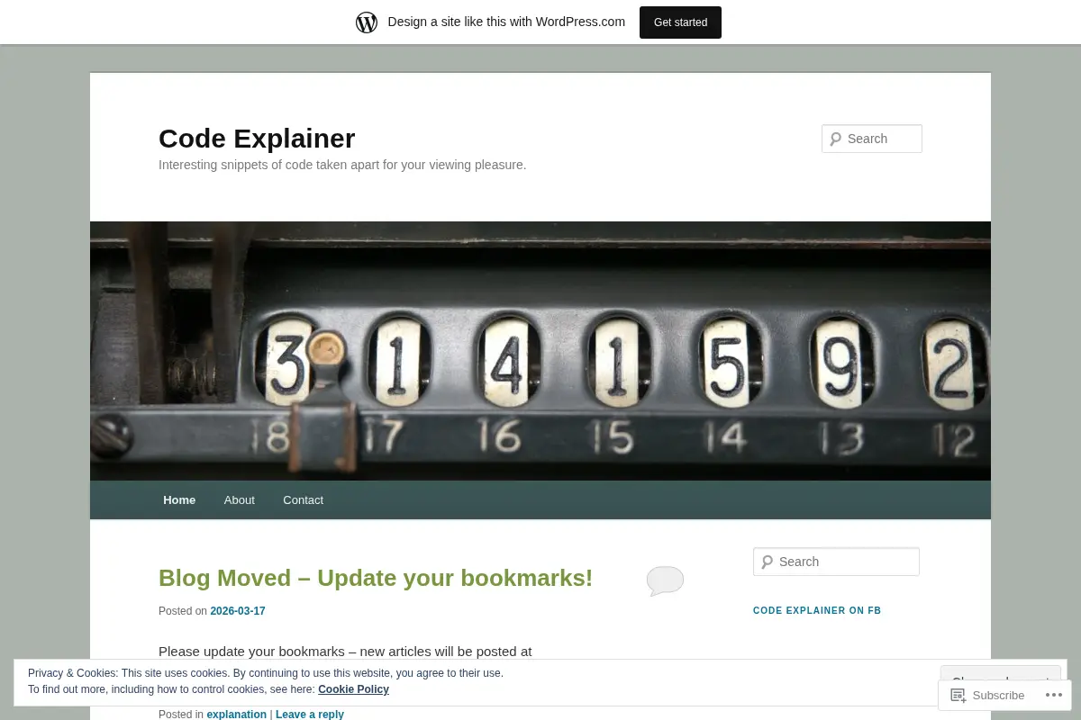The image size is (1081, 720).
Task: Open the explanation category link
Action: (236, 715)
